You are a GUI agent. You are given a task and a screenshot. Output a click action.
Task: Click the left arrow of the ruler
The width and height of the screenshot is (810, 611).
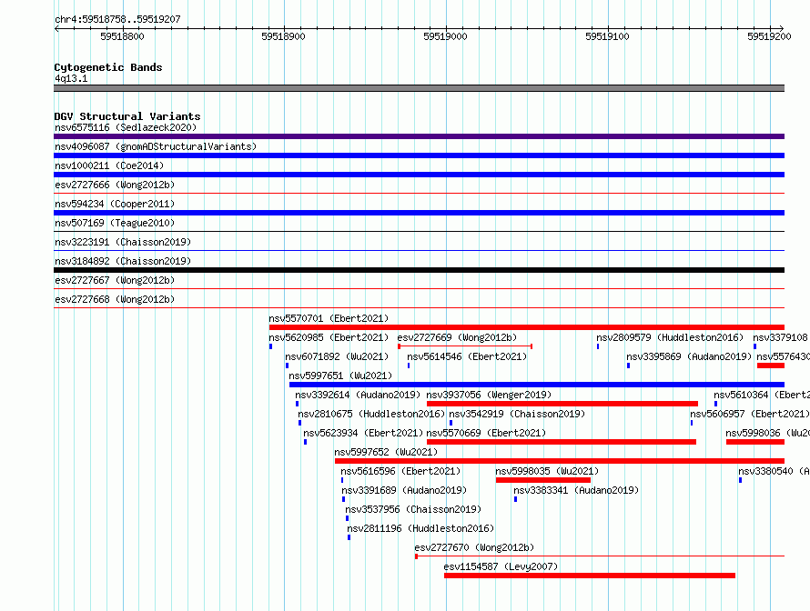point(56,28)
